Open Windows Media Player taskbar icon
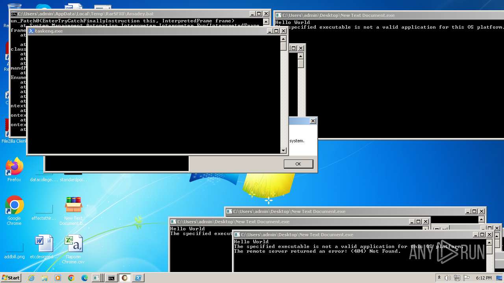 [x=58, y=278]
